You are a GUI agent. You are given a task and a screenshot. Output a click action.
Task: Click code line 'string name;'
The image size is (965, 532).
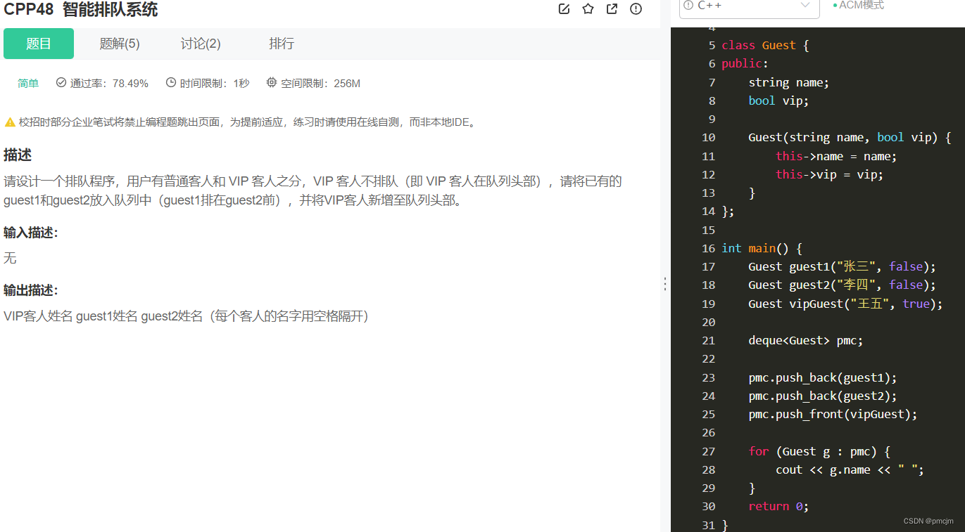pos(789,82)
